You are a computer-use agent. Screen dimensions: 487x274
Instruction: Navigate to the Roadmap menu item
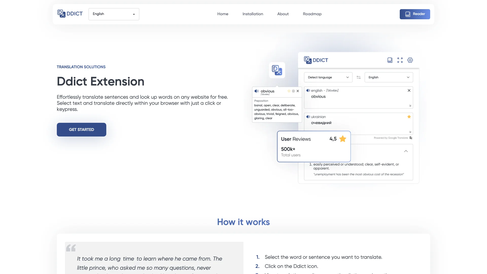coord(312,14)
